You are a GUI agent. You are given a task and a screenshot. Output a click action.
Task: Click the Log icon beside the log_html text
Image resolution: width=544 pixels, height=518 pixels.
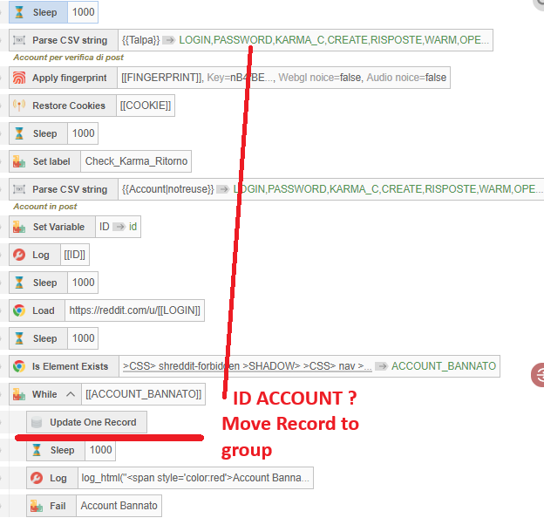click(37, 478)
